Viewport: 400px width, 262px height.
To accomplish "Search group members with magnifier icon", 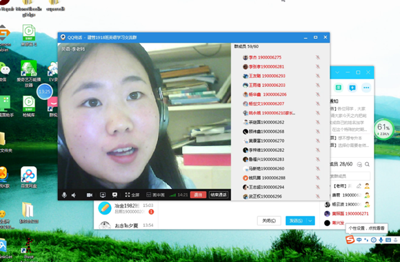I will click(x=367, y=164).
